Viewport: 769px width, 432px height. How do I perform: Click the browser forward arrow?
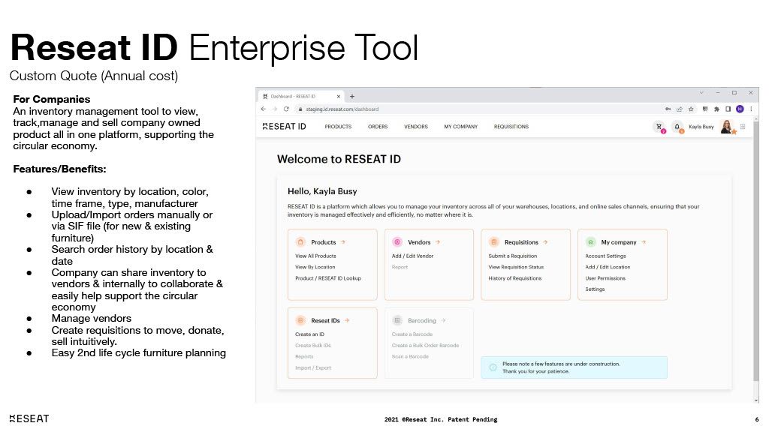tap(275, 109)
